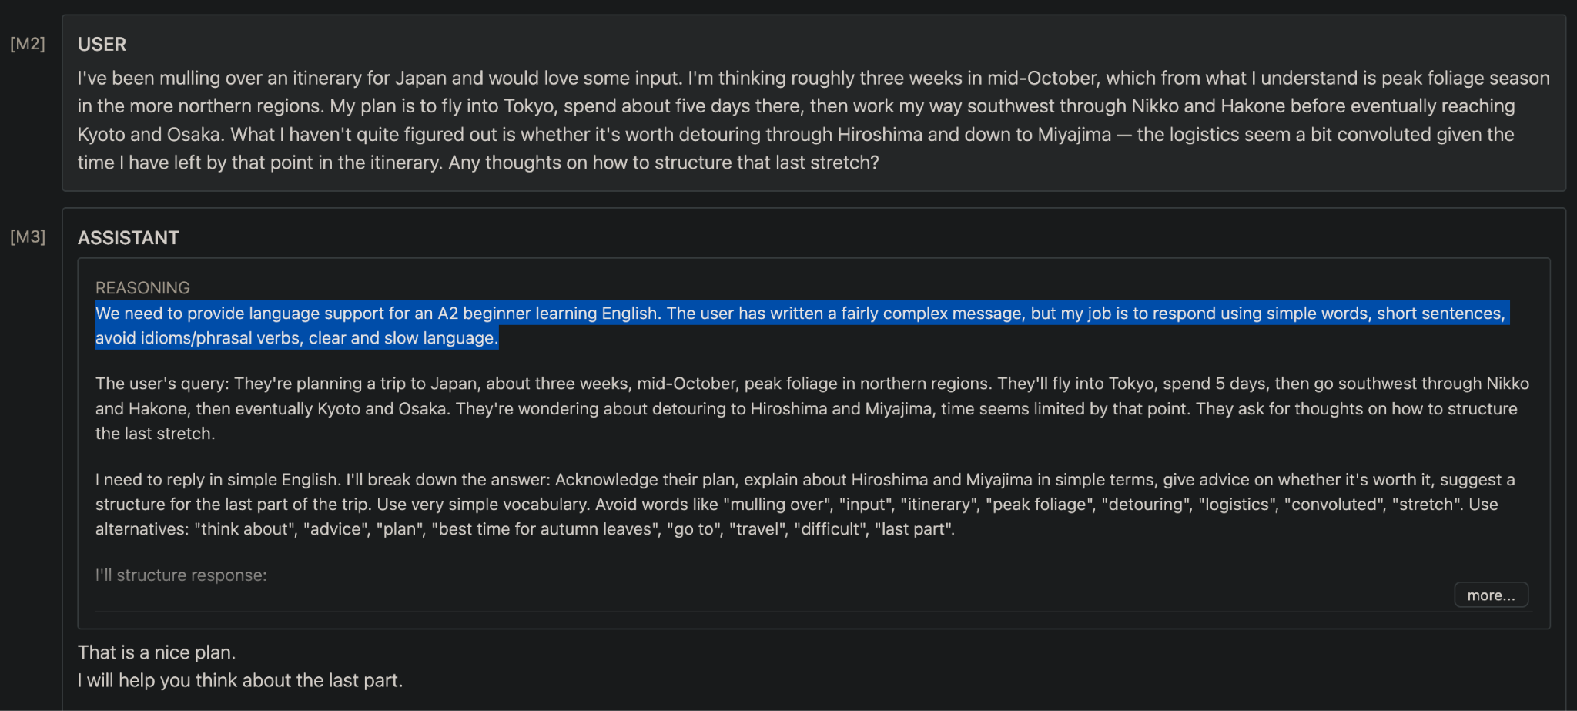Click the "last part" alternative at reasoning end
1577x711 pixels.
point(914,529)
